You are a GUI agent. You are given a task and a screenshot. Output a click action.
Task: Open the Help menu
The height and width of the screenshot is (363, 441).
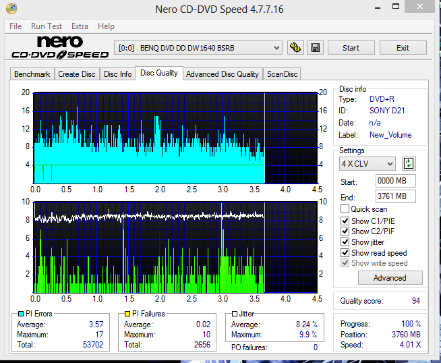pos(106,26)
